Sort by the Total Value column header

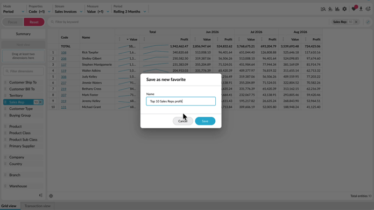133,39
